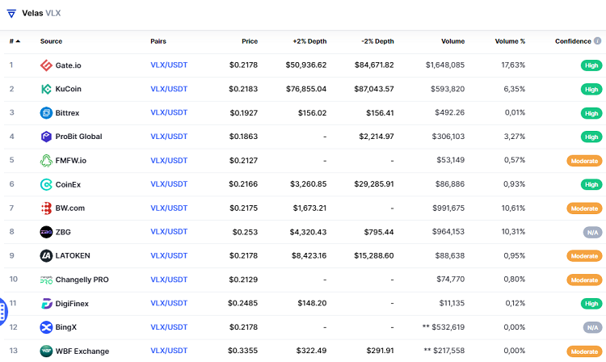Sort by +2% Depth column header
This screenshot has height=362, width=606.
pyautogui.click(x=309, y=41)
